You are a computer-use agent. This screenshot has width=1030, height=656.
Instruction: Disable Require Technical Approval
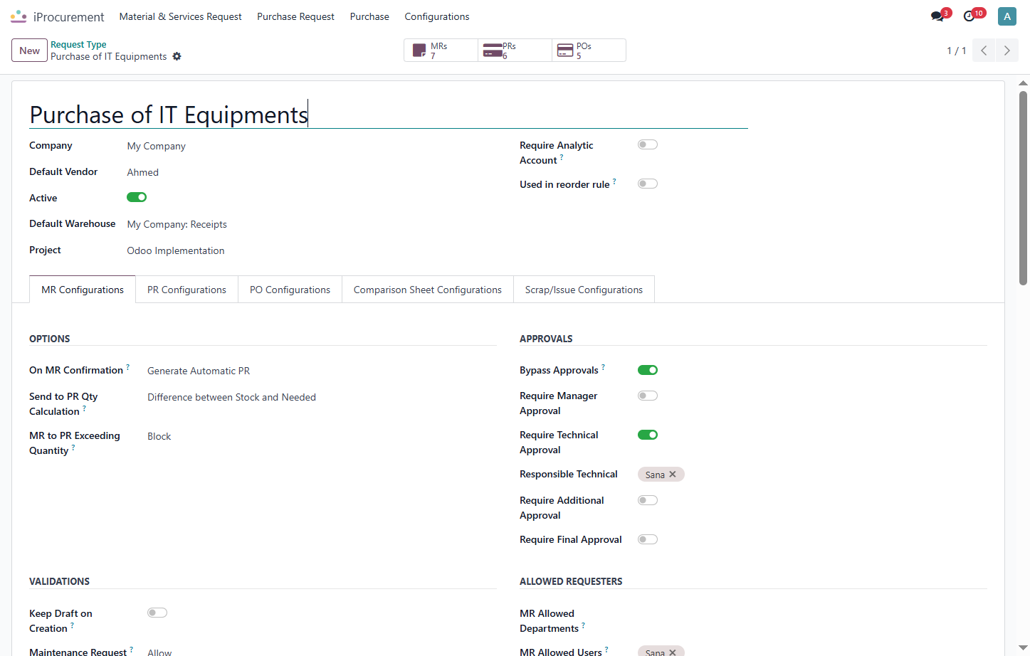click(648, 435)
